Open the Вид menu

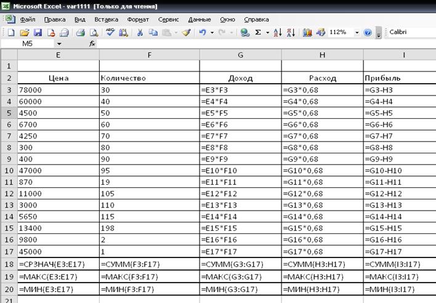pos(80,20)
